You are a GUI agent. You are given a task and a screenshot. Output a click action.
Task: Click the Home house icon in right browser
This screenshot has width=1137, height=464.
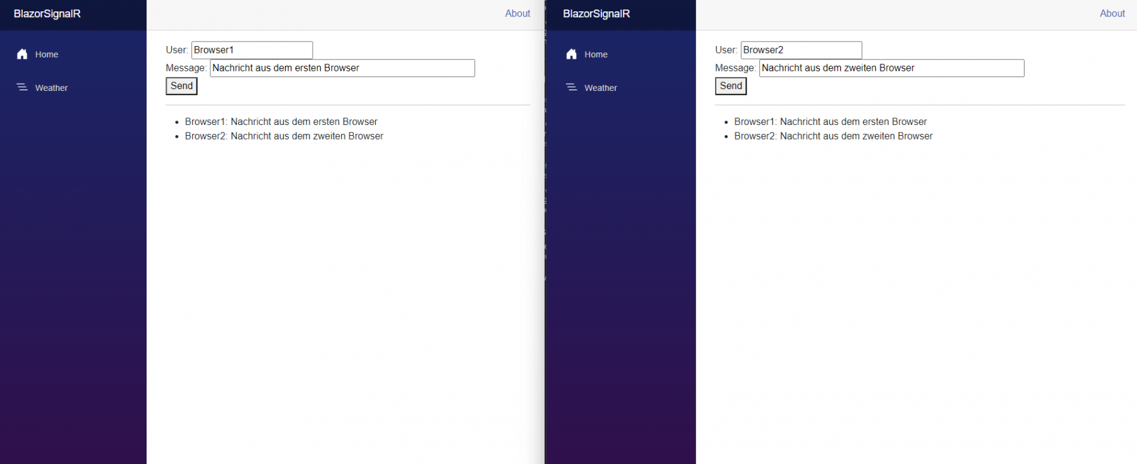point(572,54)
